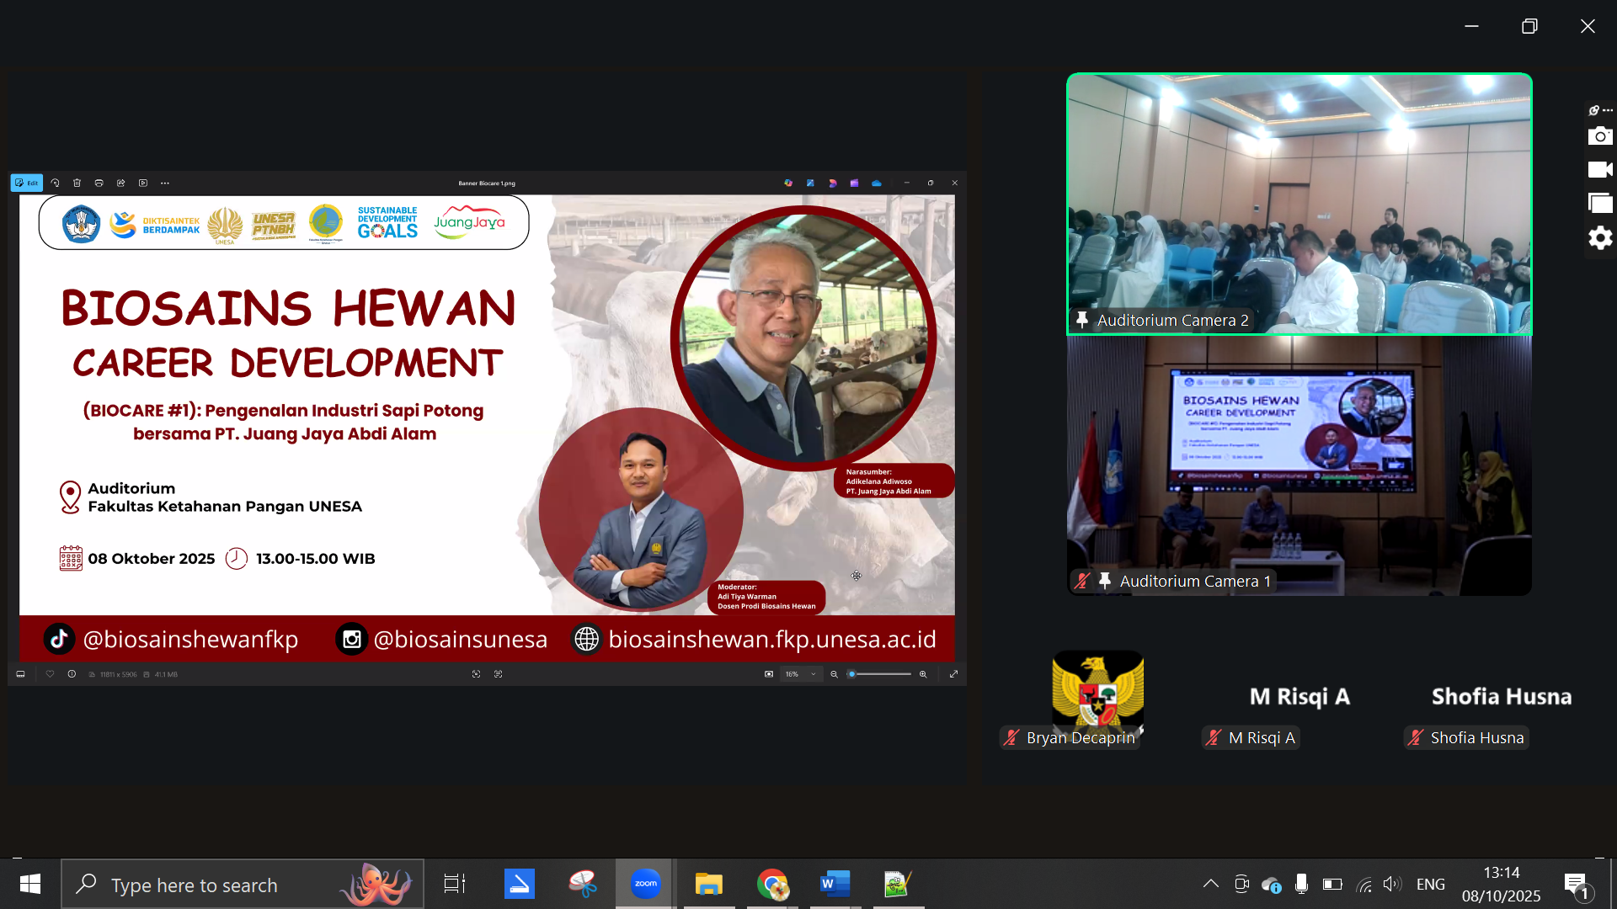Start slideshow from Photos toolbar
The height and width of the screenshot is (909, 1617).
tap(143, 183)
